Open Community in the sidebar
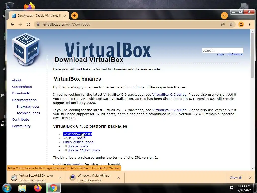The height and width of the screenshot is (193, 257). tap(21, 126)
